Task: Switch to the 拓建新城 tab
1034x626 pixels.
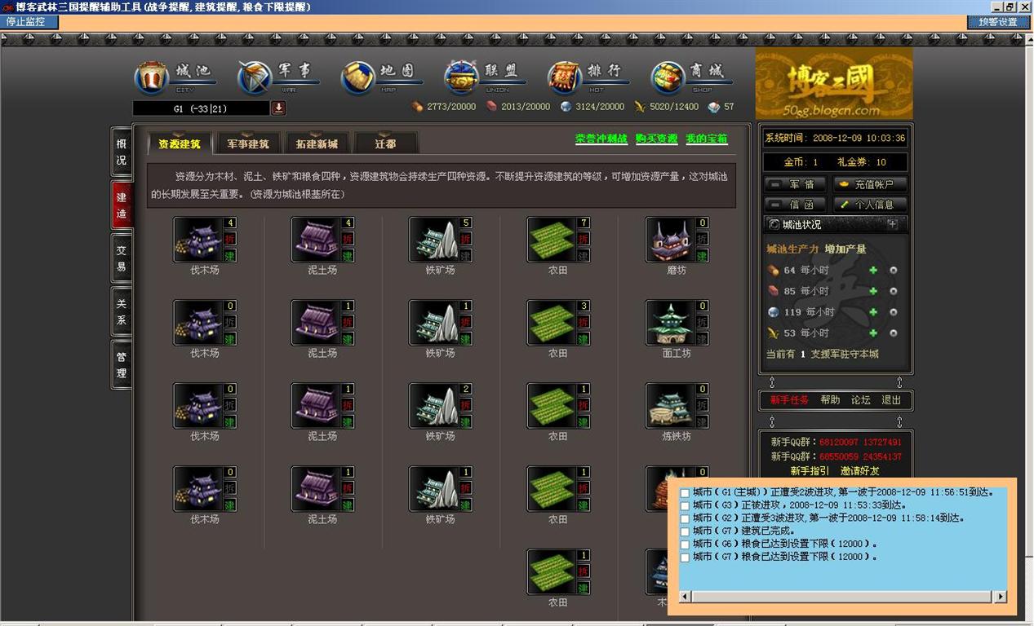Action: [317, 143]
